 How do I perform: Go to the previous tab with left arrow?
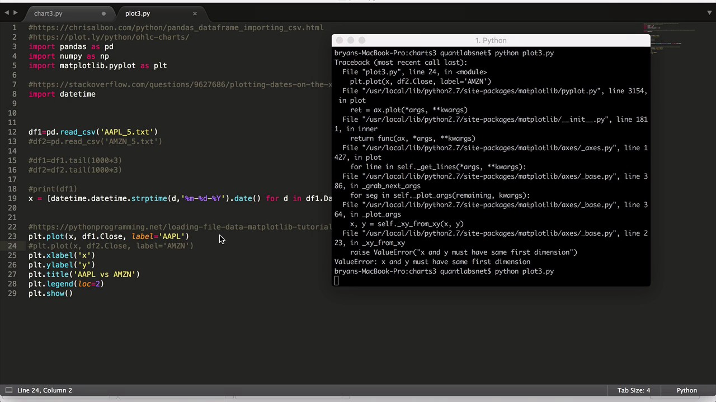tap(7, 13)
